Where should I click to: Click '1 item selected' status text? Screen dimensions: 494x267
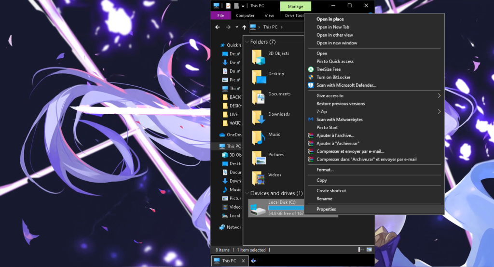(251, 250)
